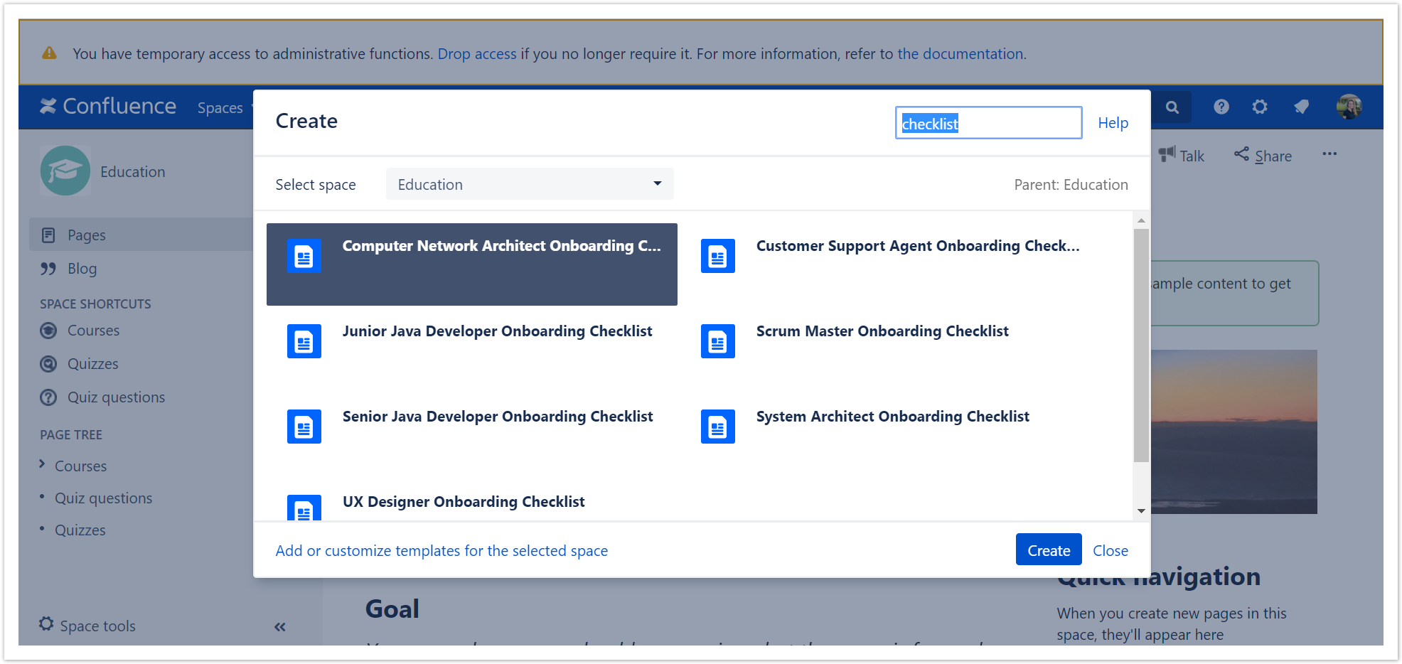The height and width of the screenshot is (664, 1402).
Task: Select the Quizzes space shortcut icon
Action: pyautogui.click(x=48, y=363)
